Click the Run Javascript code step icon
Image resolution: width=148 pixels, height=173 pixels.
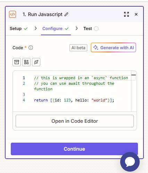[x=13, y=14]
